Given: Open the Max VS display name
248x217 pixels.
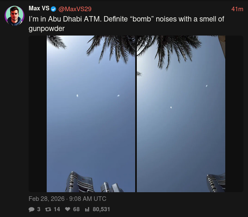Looking at the screenshot, I should click(x=39, y=8).
